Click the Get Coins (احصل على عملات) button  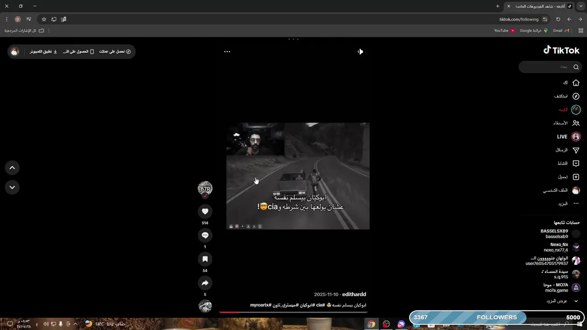click(115, 51)
